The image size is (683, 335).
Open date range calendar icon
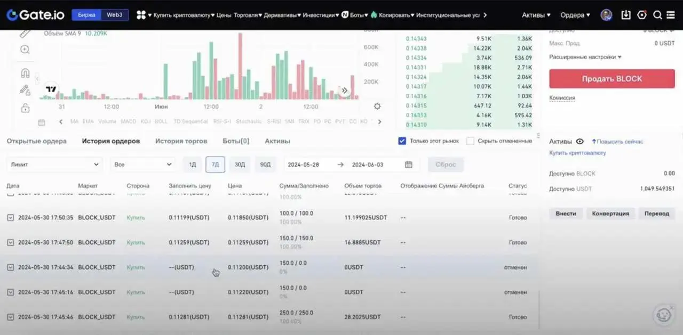409,165
